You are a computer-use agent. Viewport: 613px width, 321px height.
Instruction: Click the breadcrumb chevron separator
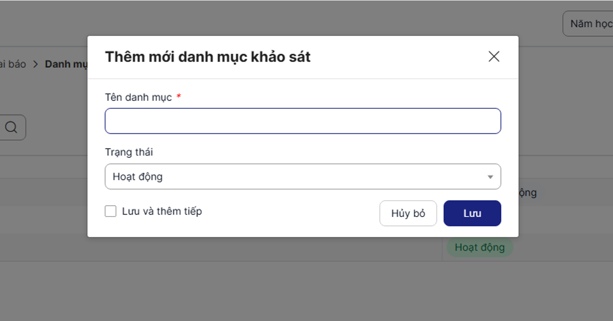point(36,64)
